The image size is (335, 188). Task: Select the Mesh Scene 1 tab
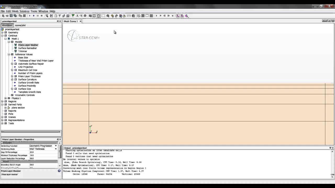pyautogui.click(x=71, y=21)
